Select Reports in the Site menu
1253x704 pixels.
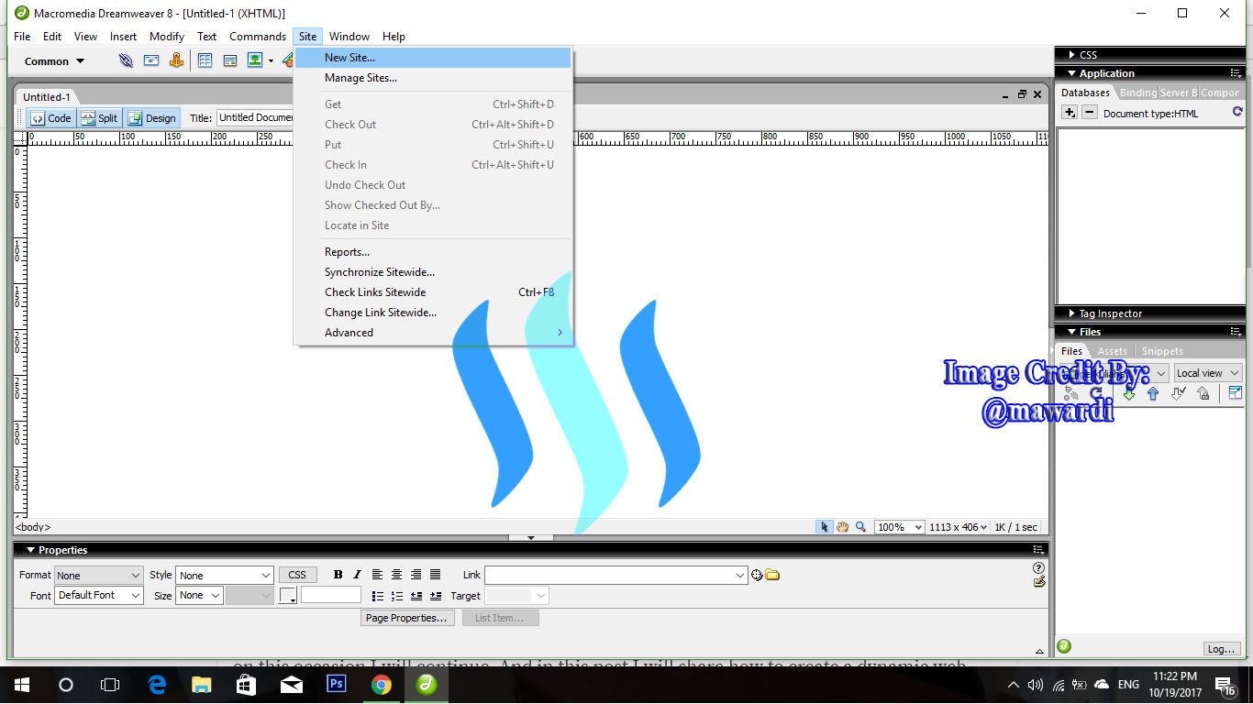click(x=433, y=252)
